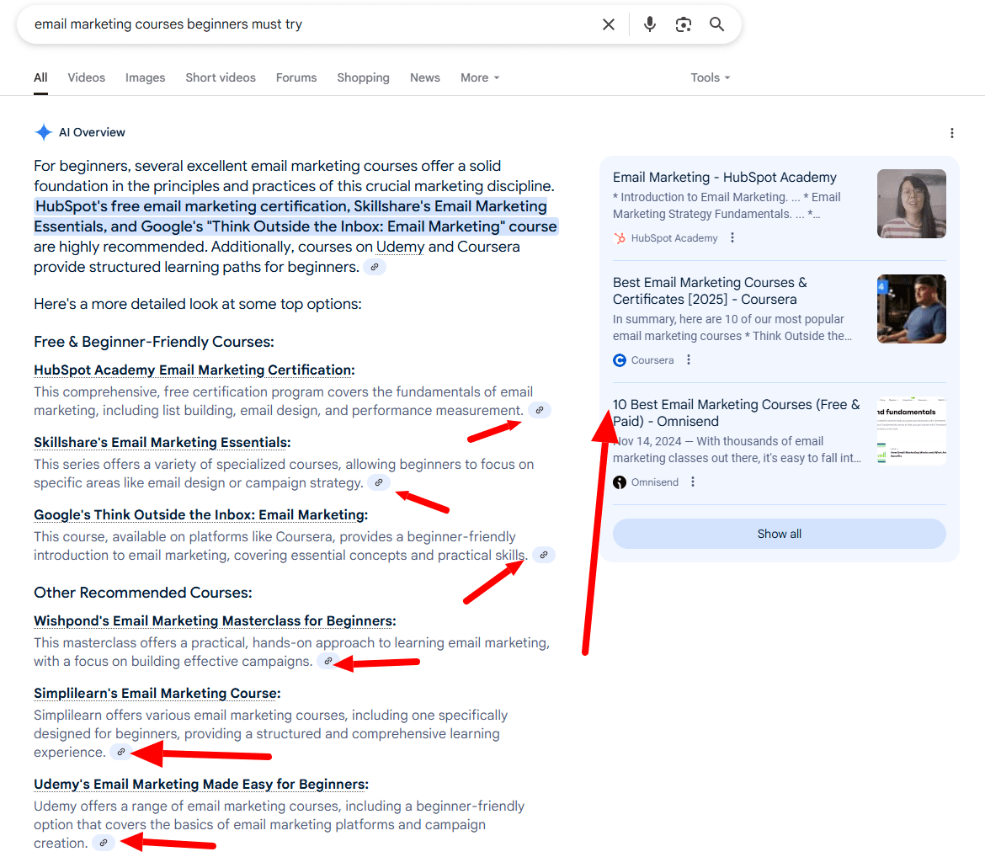Open link icon after Simplilearn description
Screen dimensions: 985x857
(120, 752)
